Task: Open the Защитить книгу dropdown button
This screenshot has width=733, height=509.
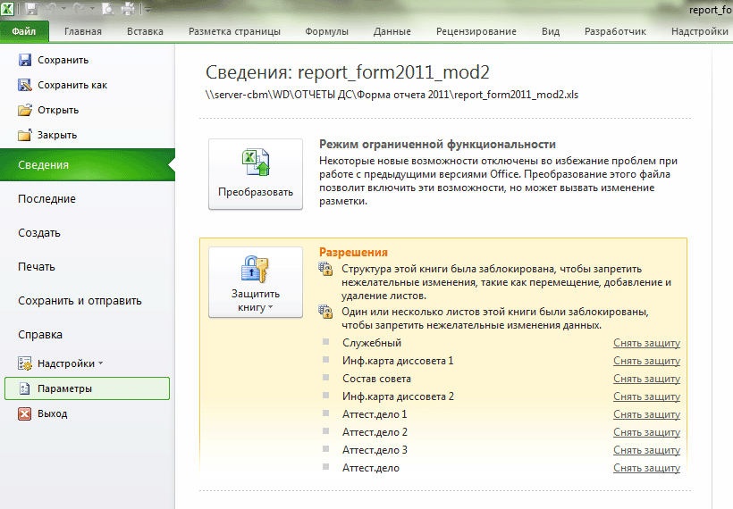Action: pyautogui.click(x=256, y=282)
